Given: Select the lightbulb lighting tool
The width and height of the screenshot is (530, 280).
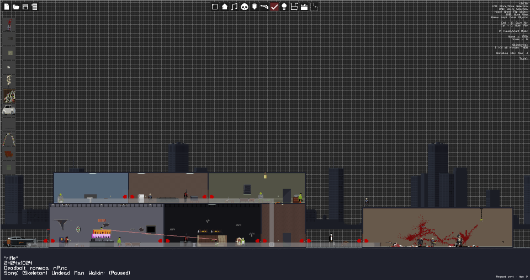Looking at the screenshot, I should coord(284,7).
